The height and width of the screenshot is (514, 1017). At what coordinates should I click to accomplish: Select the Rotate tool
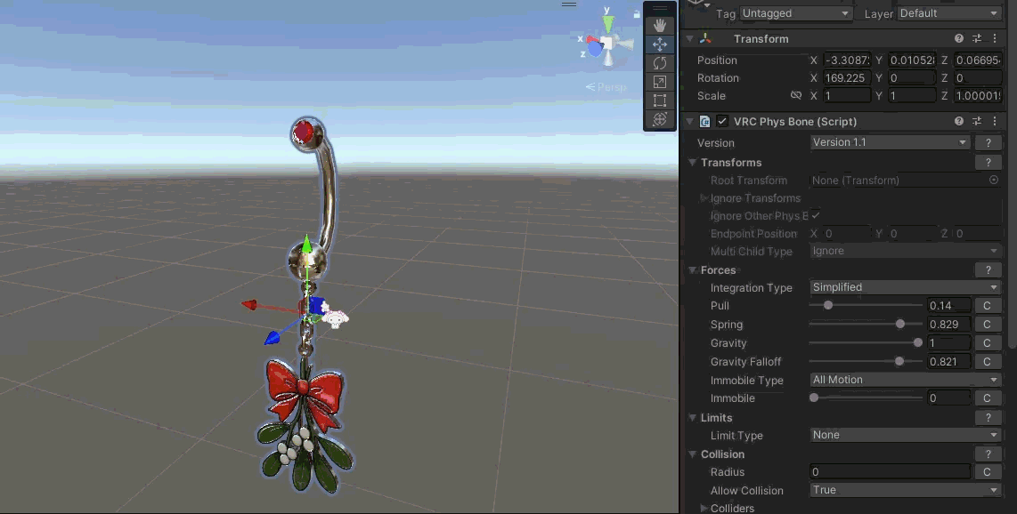pos(660,63)
